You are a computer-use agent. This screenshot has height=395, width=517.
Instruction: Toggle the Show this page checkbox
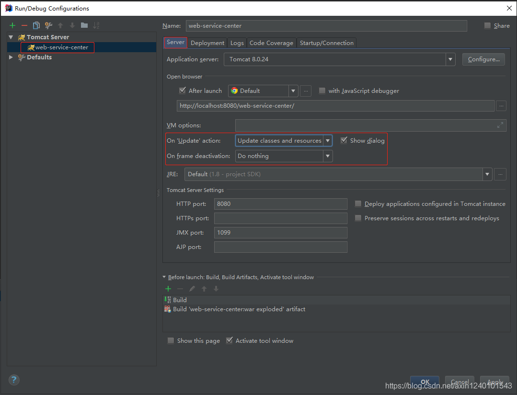[x=171, y=340]
